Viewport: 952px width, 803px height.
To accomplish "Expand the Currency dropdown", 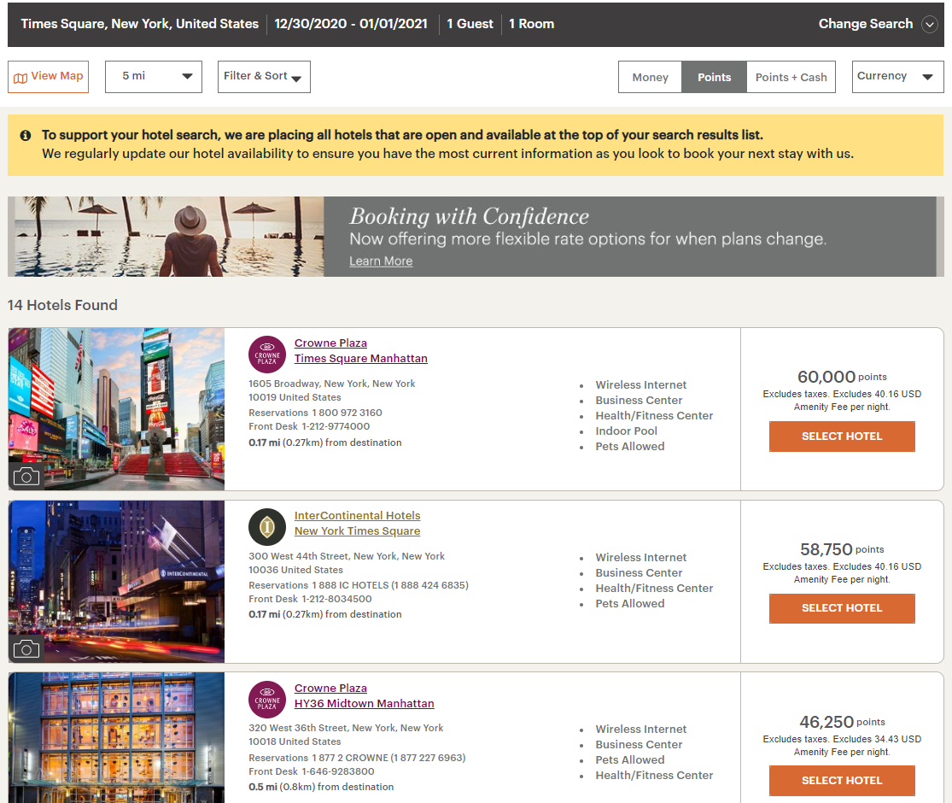I will tap(898, 77).
